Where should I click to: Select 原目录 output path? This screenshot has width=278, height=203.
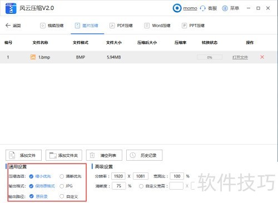click(x=38, y=196)
